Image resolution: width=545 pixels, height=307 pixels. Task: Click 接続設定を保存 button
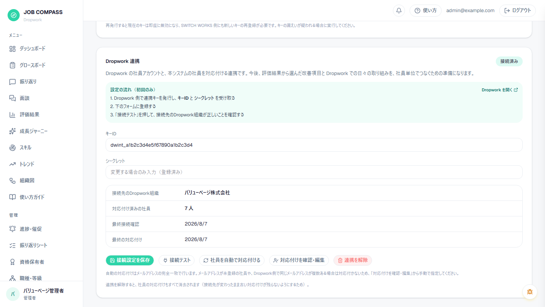pos(130,260)
